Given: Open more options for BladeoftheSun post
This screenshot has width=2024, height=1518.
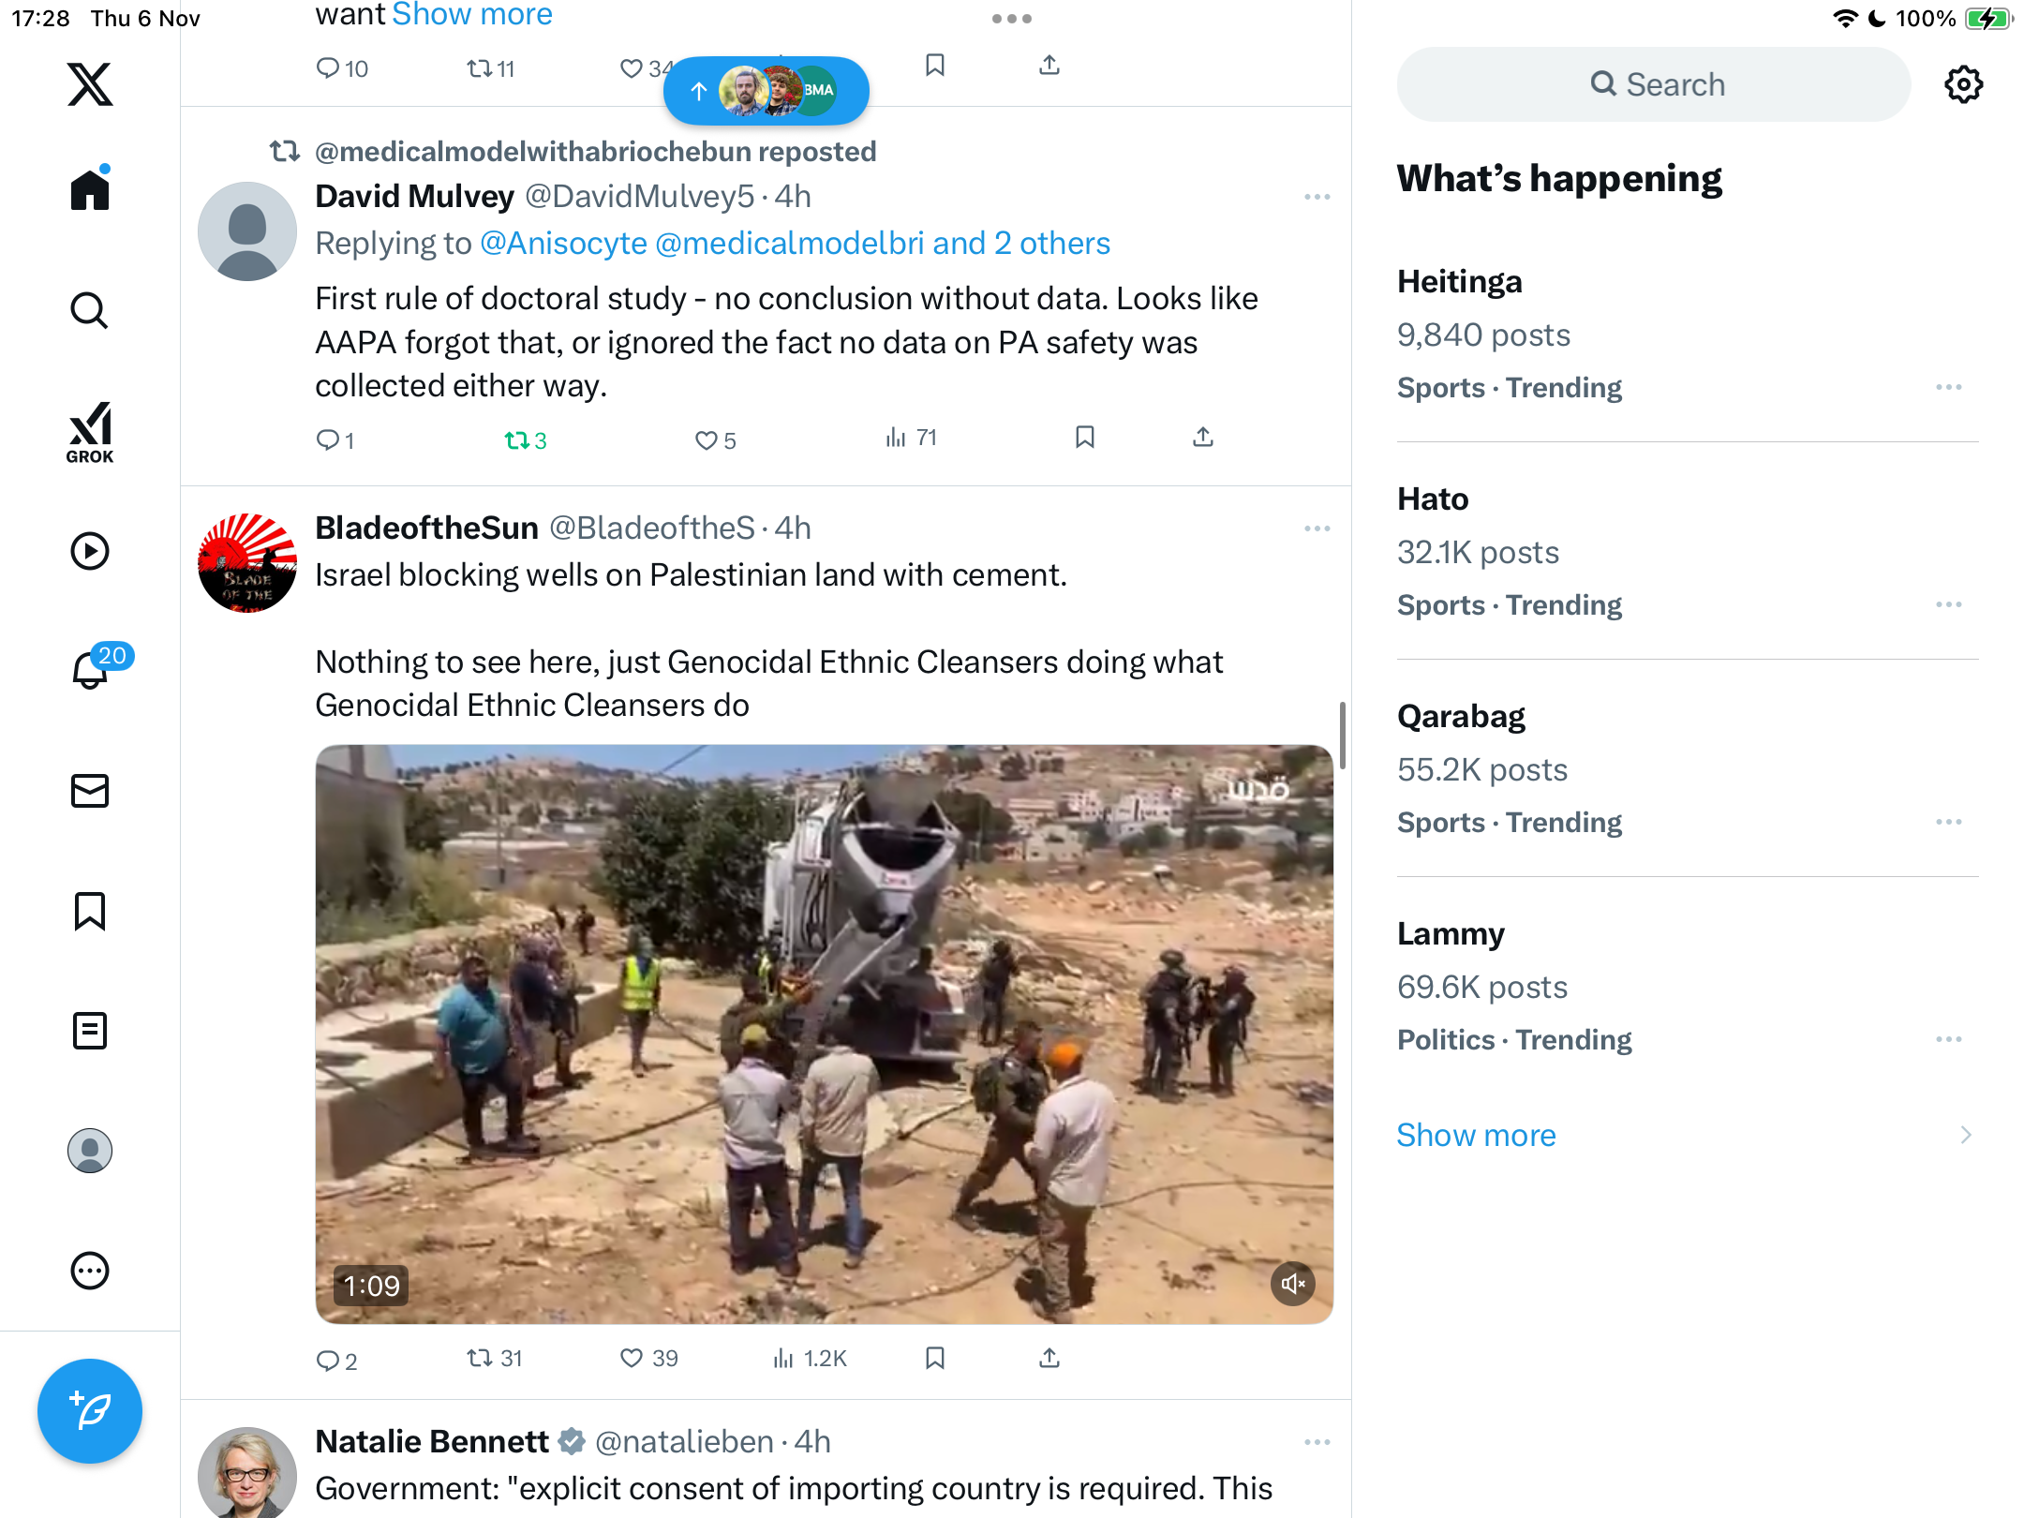Looking at the screenshot, I should point(1317,528).
